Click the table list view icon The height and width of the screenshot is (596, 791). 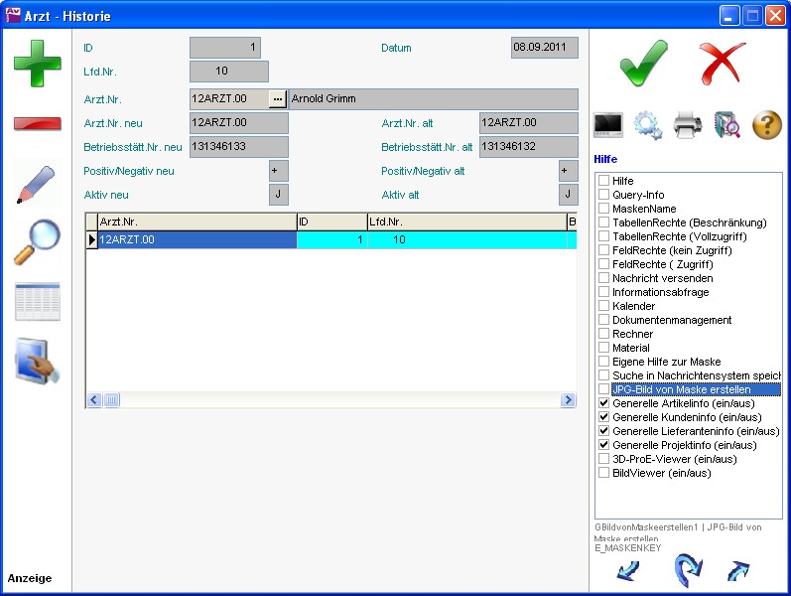[x=37, y=302]
